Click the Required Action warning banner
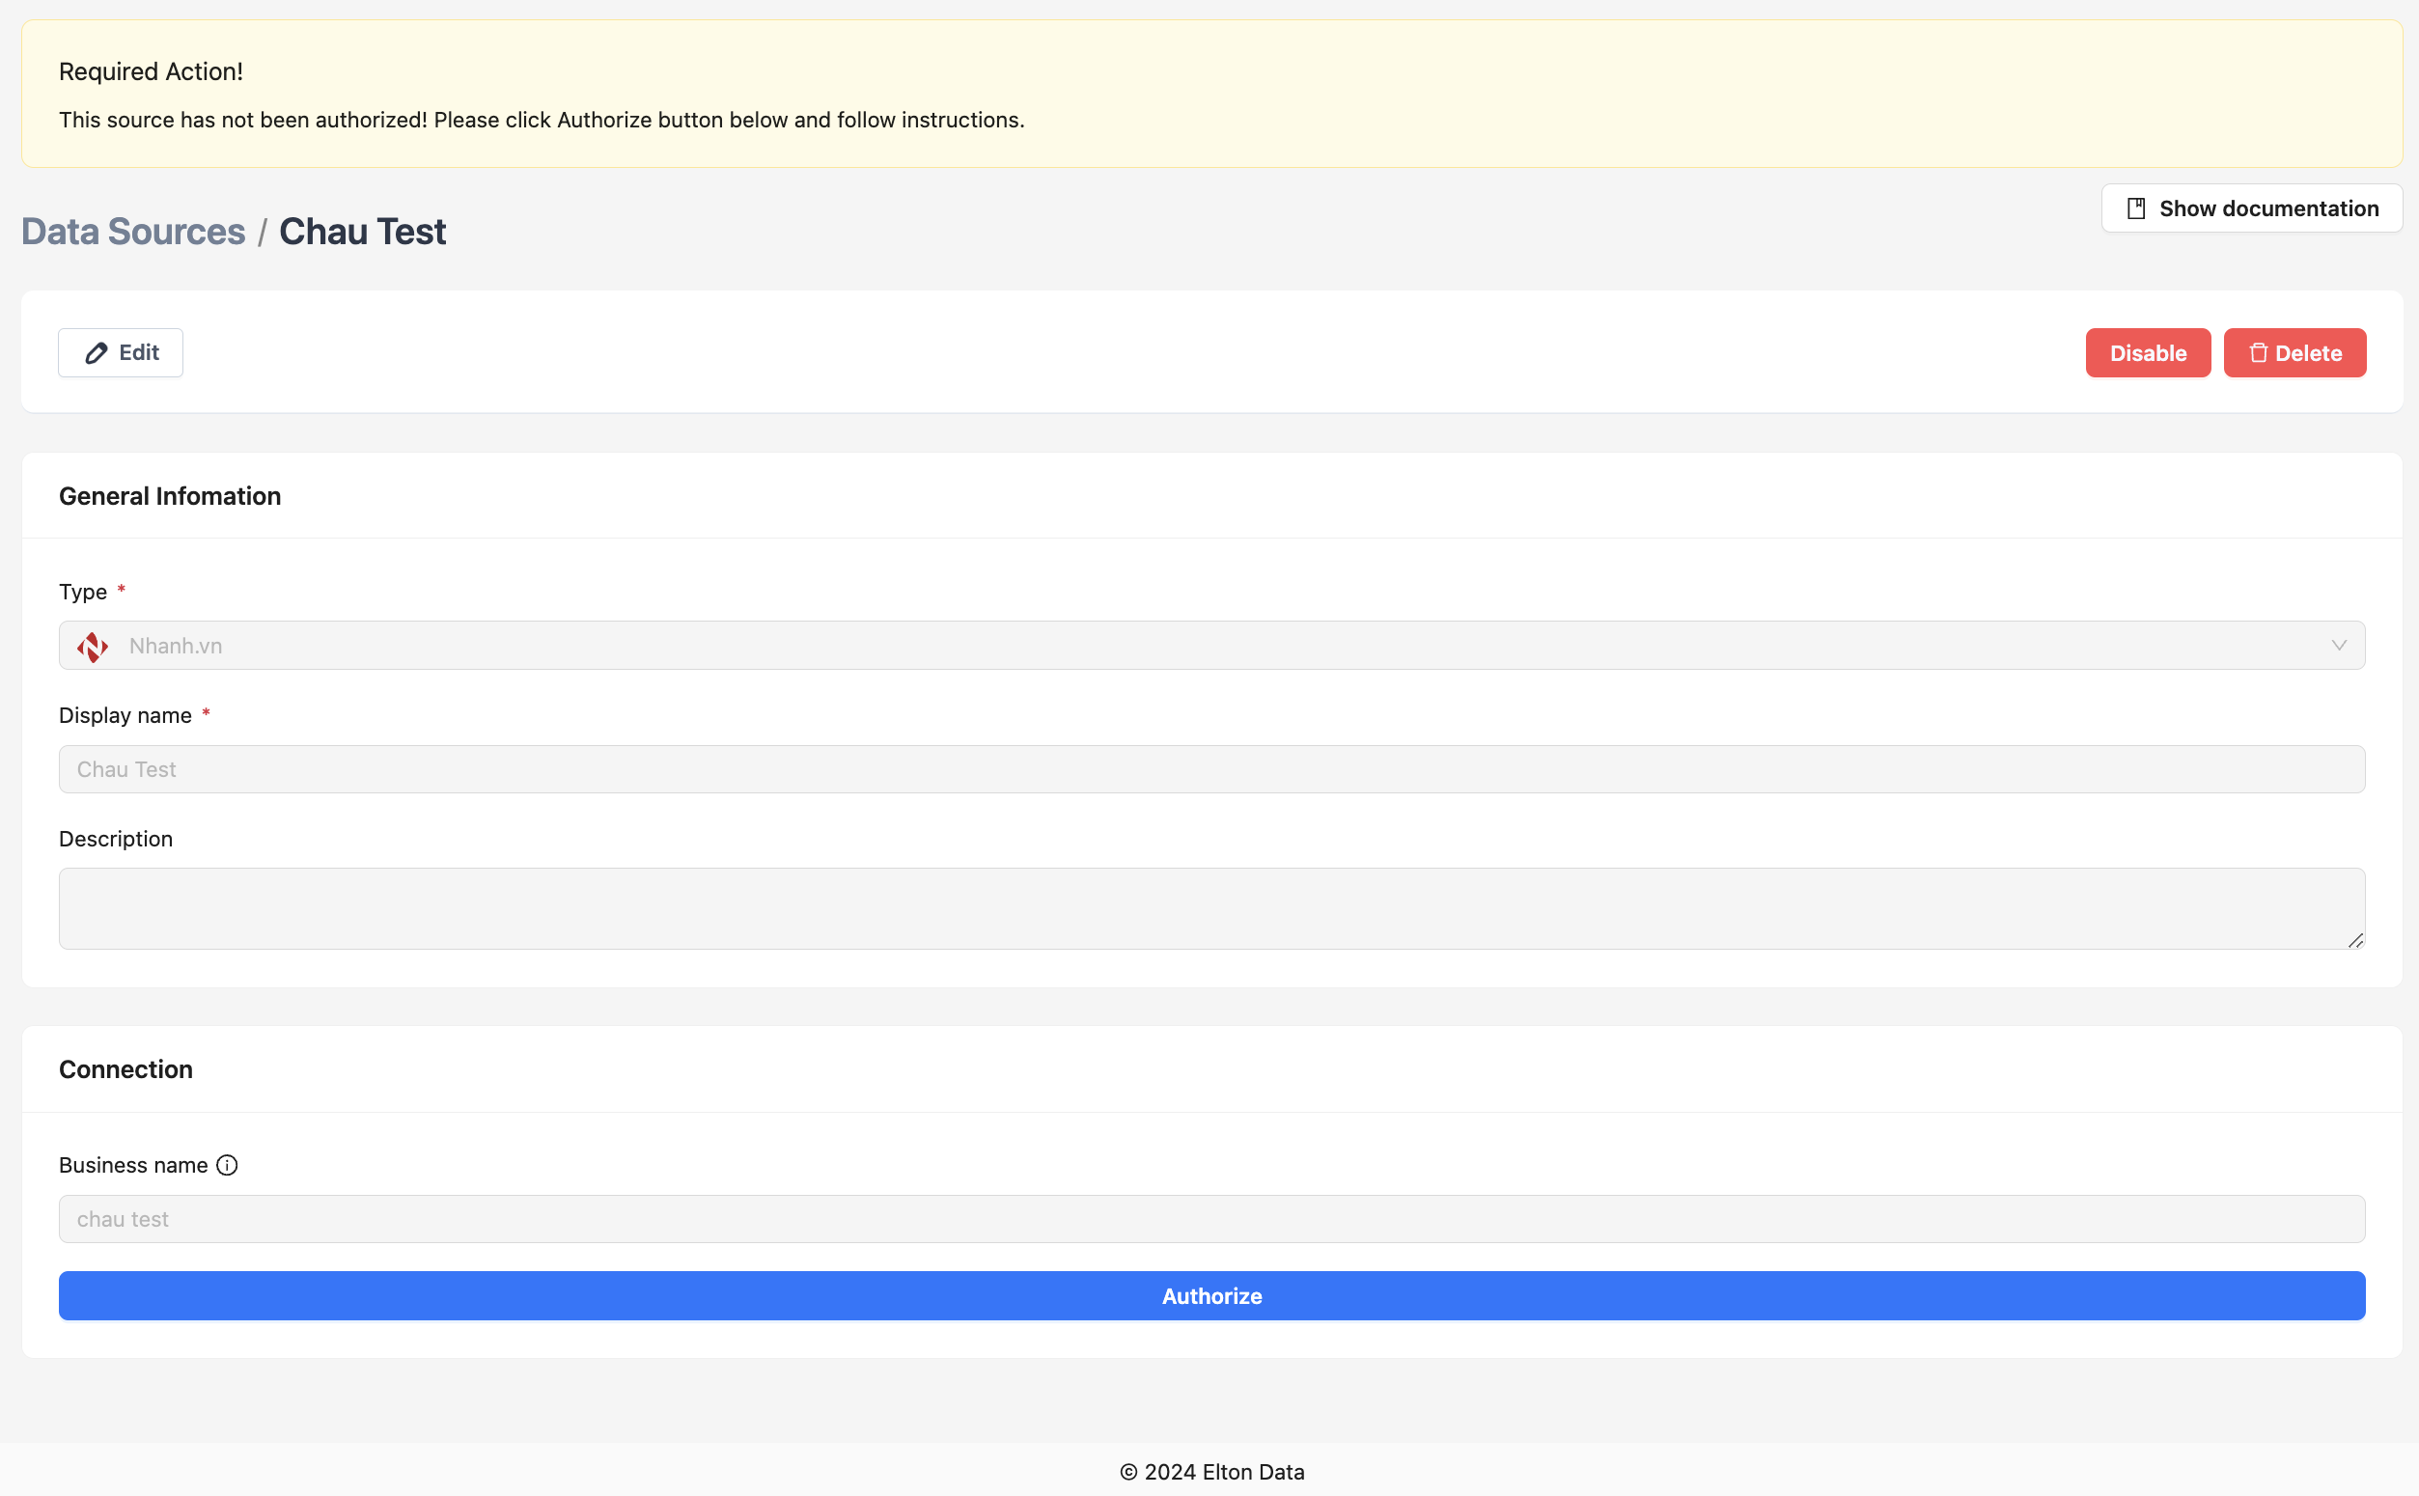 click(1211, 94)
